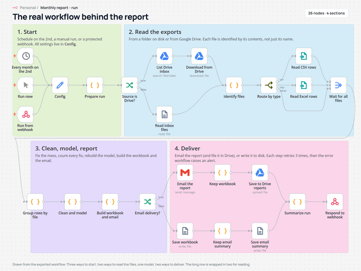The width and height of the screenshot is (361, 271).
Task: Select the Read inbox files node
Action: click(x=164, y=114)
